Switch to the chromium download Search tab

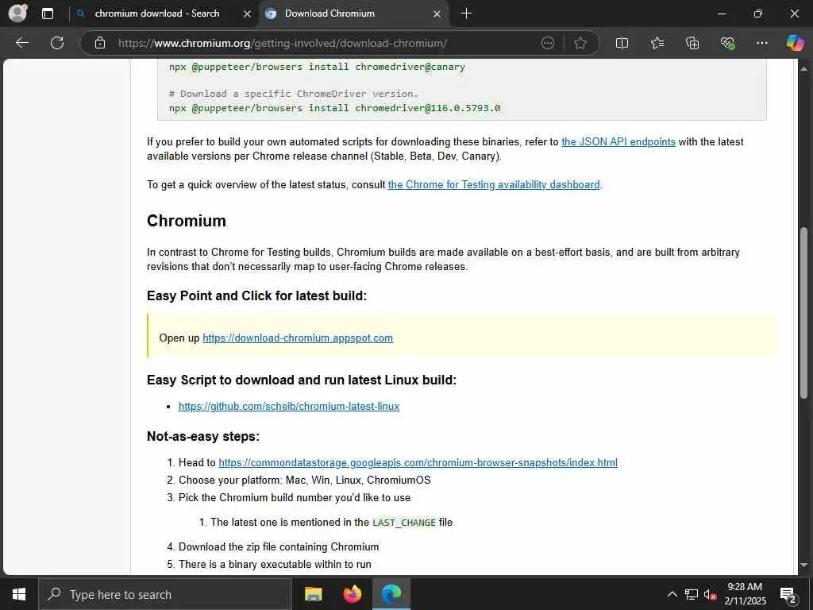pos(156,14)
